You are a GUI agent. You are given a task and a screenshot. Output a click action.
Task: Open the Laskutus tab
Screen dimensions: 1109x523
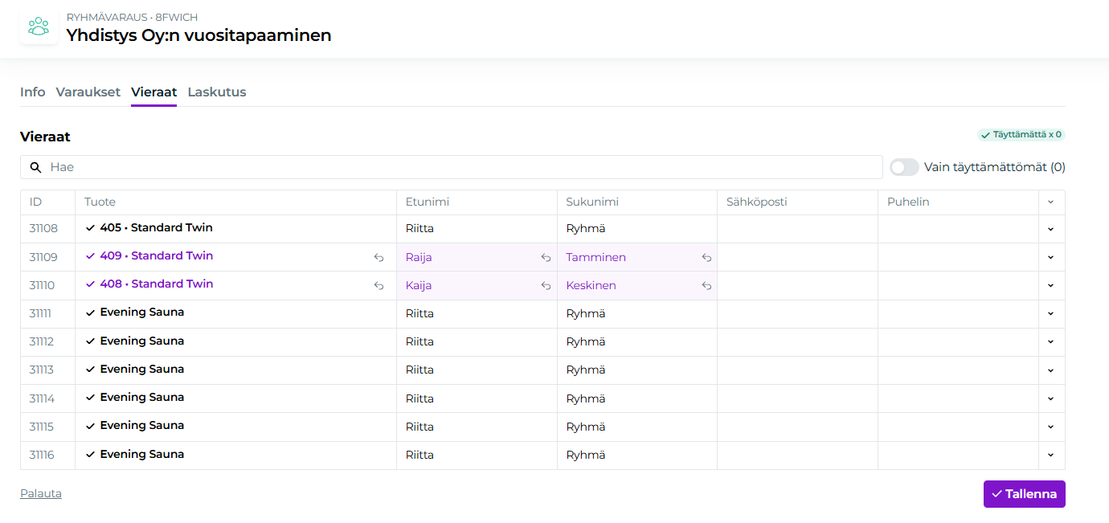pyautogui.click(x=217, y=92)
